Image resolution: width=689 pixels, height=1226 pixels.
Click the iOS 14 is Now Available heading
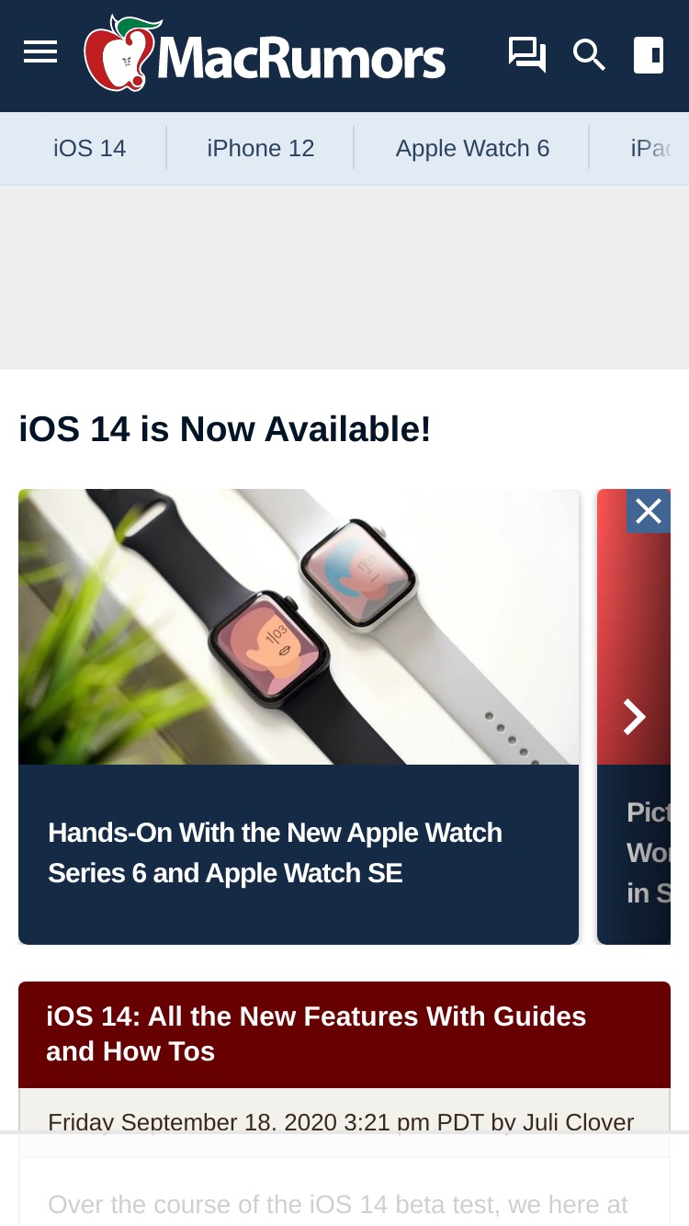coord(225,429)
